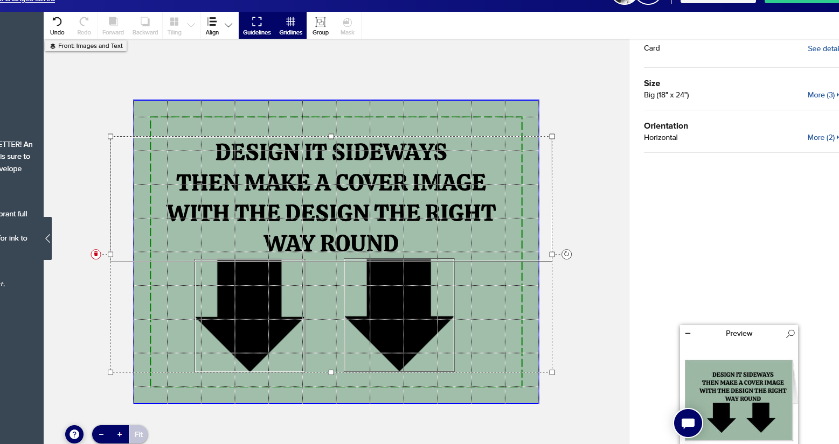Expand the Tiling dropdown arrow
Image resolution: width=839 pixels, height=444 pixels.
point(191,25)
